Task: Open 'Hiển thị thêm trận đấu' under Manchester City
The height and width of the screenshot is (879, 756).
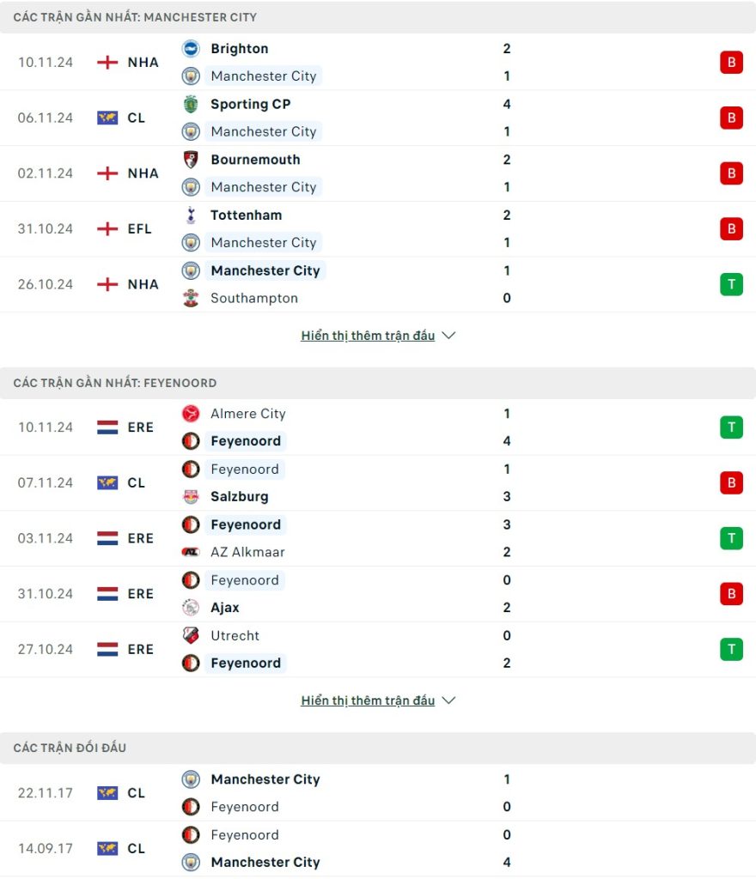Action: pos(368,336)
